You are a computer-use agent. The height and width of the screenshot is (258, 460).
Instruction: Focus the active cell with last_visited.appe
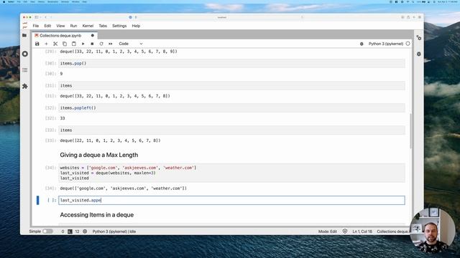231,201
